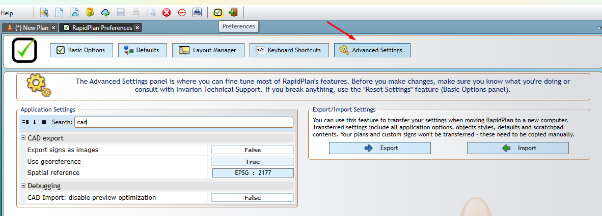
Task: Open Spatial reference EPSG : 2177 selector
Action: 253,173
